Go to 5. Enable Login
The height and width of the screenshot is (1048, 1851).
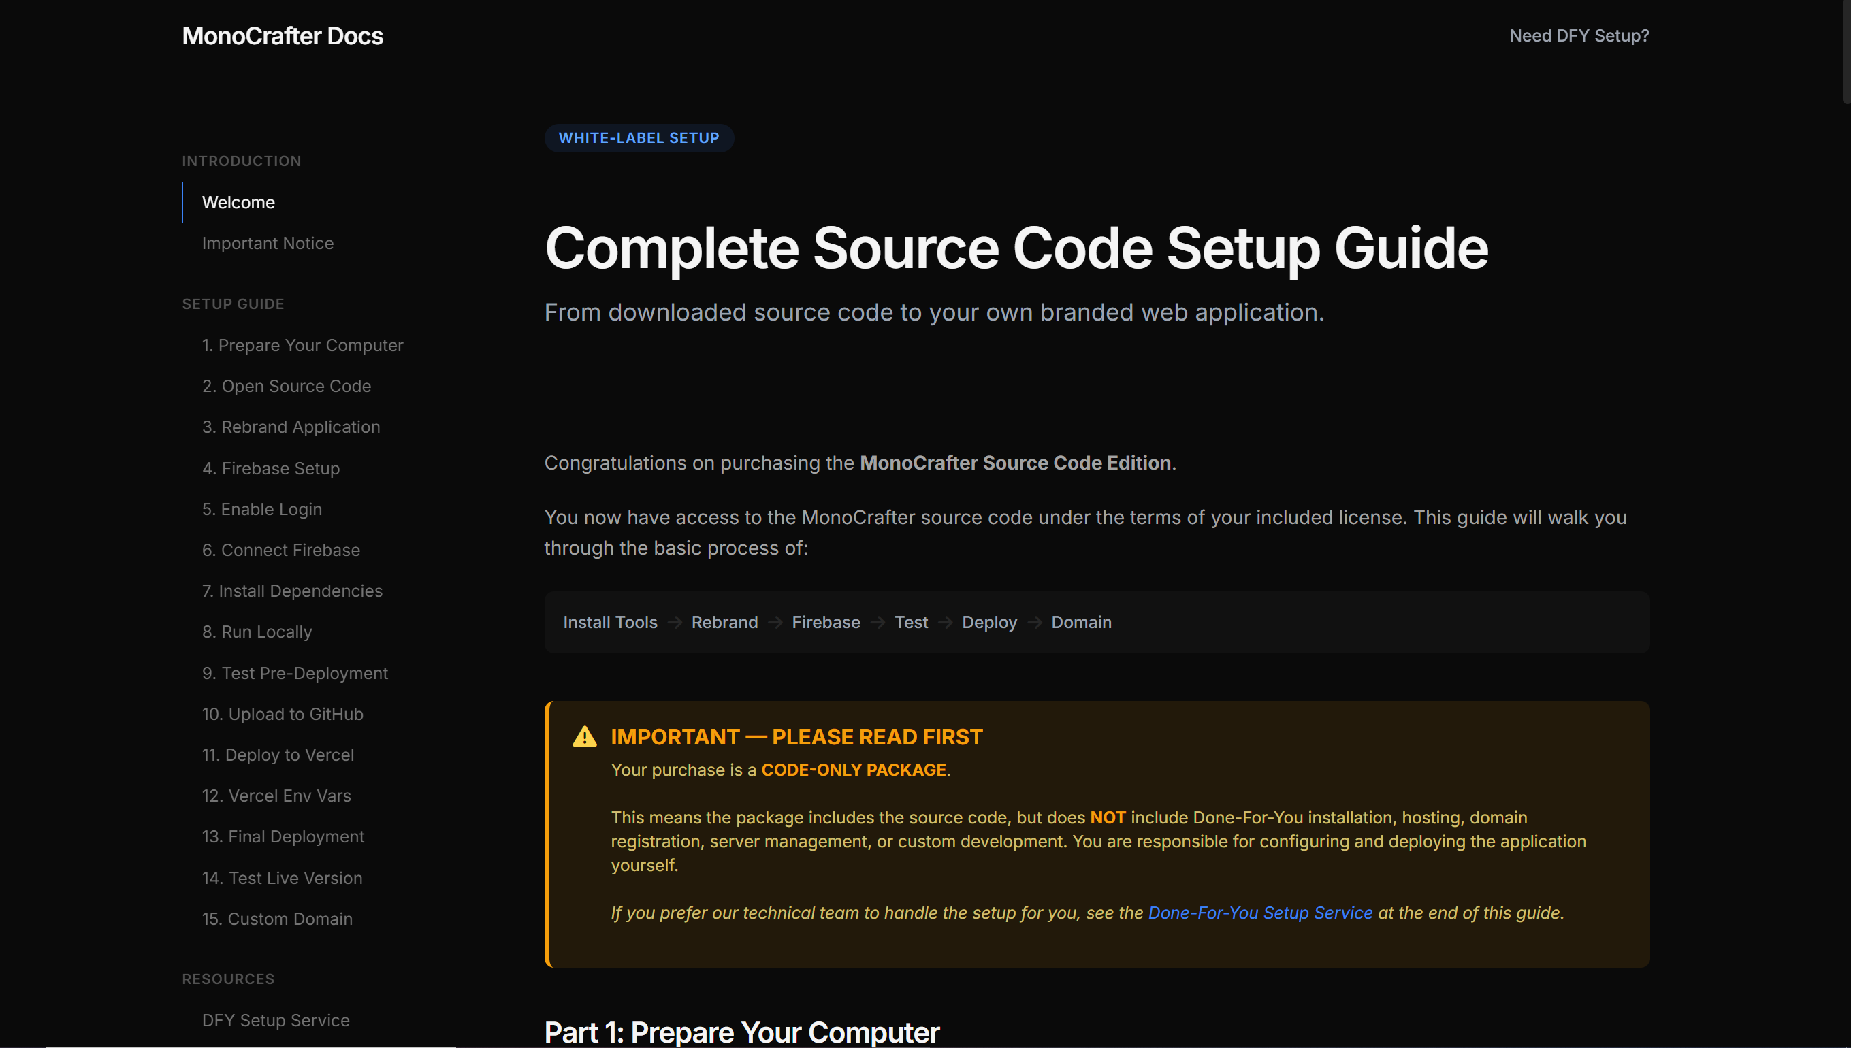point(262,510)
